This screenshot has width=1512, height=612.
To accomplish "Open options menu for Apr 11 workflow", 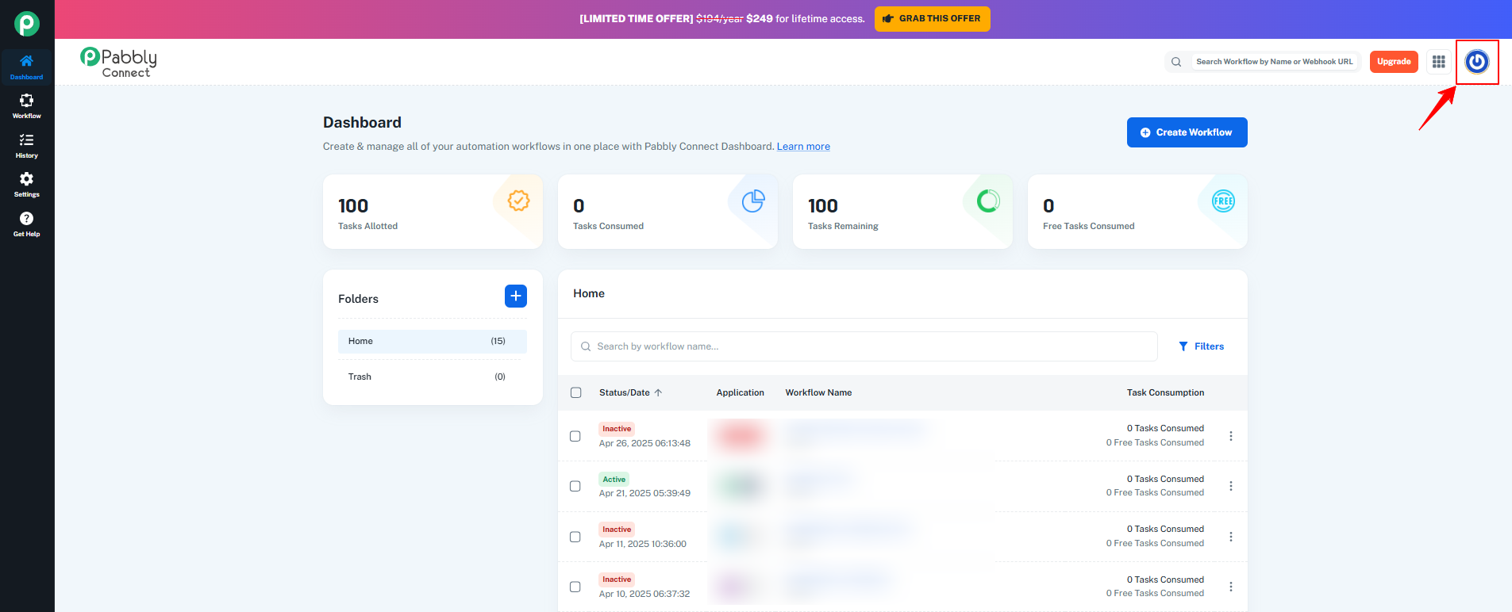I will [1231, 537].
